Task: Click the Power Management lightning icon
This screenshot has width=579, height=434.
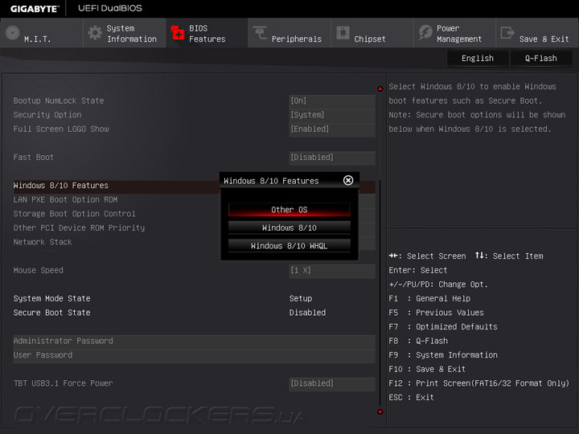Action: tap(425, 33)
